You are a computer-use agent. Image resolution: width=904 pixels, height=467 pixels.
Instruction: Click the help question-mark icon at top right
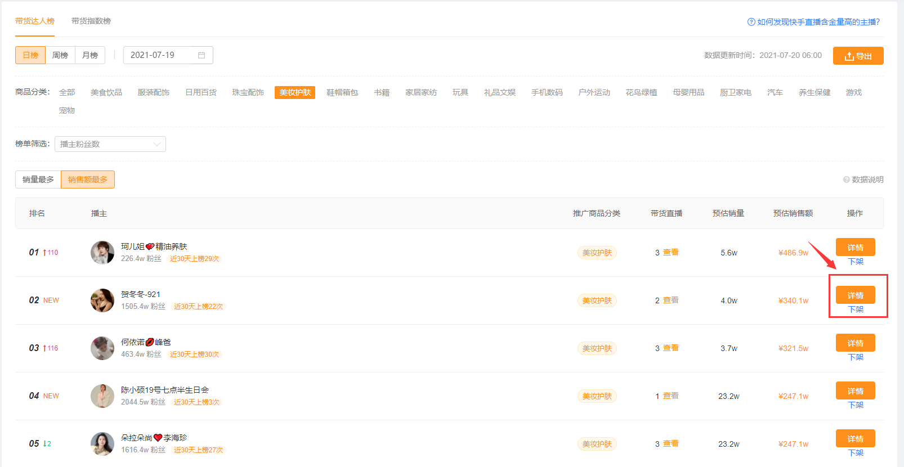[751, 22]
